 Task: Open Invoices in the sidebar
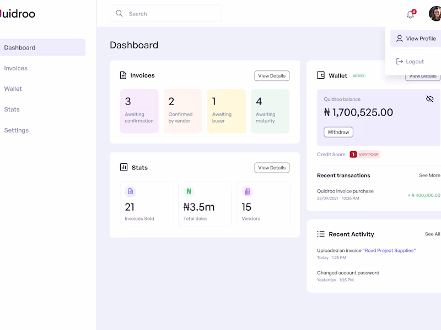coord(16,68)
